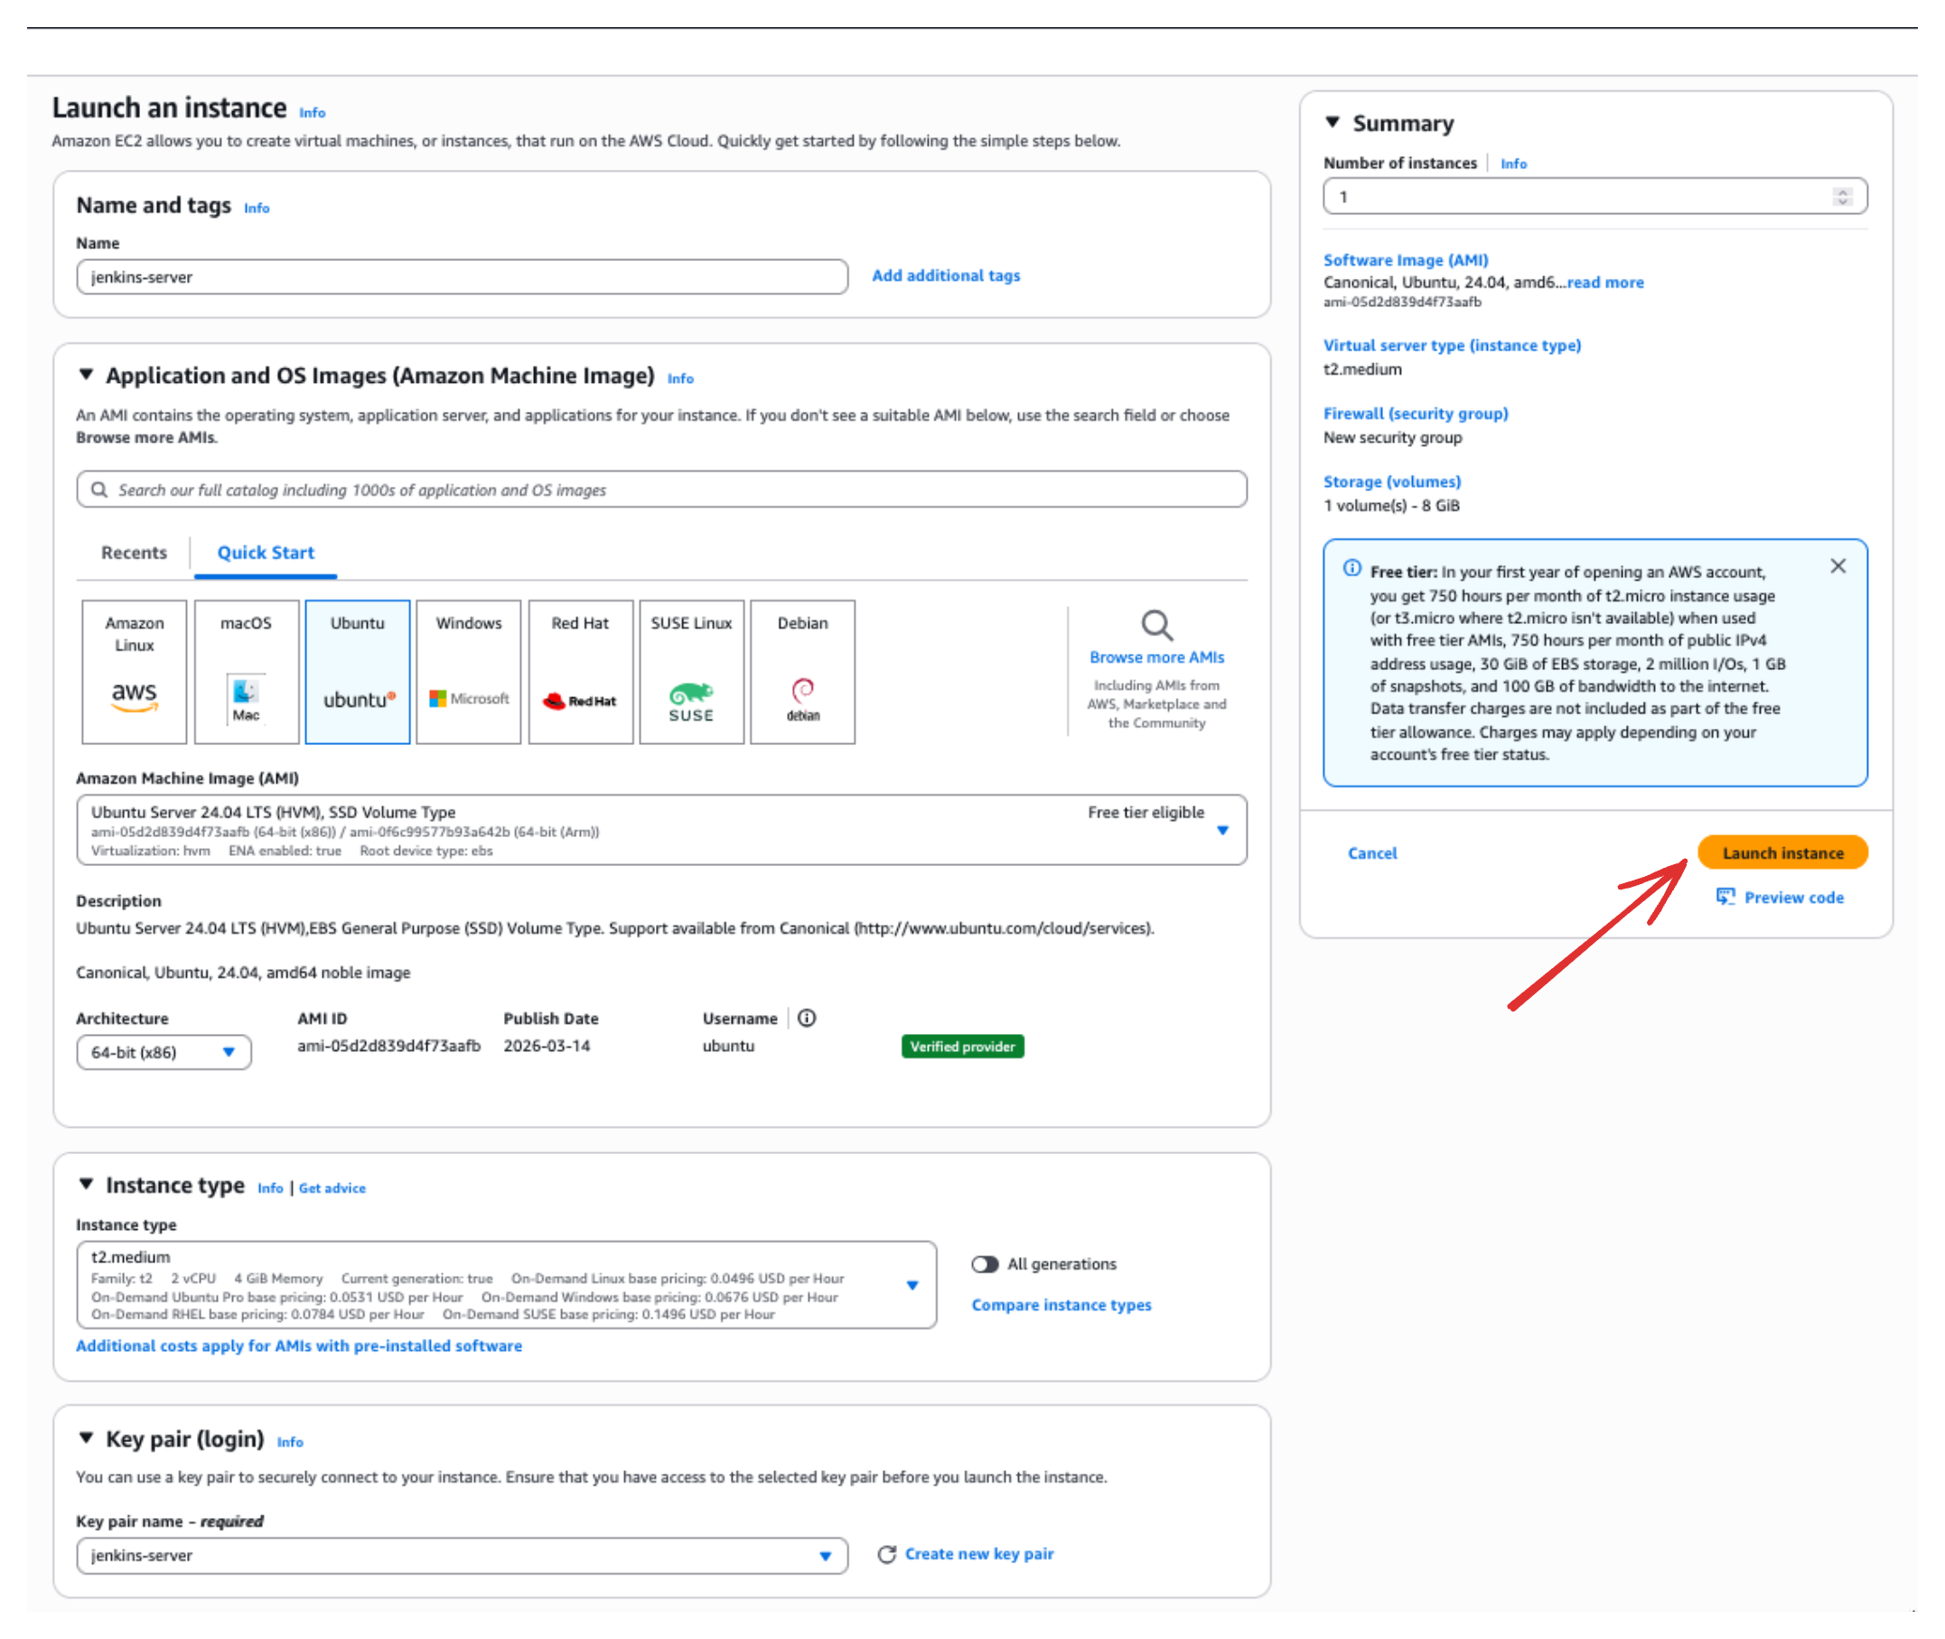Click Create new key pair link
The width and height of the screenshot is (1945, 1639).
coord(979,1555)
